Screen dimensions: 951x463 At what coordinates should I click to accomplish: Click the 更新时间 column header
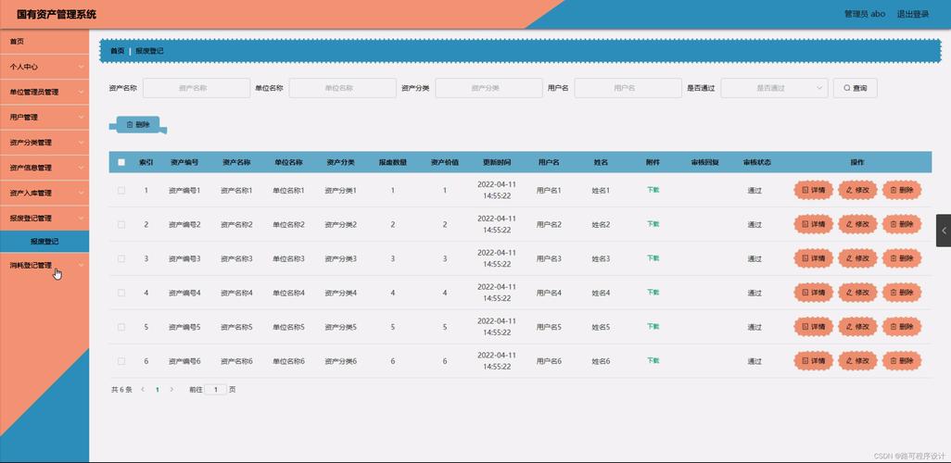click(497, 162)
